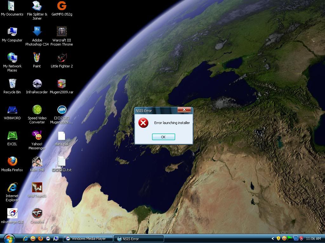Screen dimensions: 325x243
Task: Select the Kiếm Thế game icon
Action: tap(37, 164)
